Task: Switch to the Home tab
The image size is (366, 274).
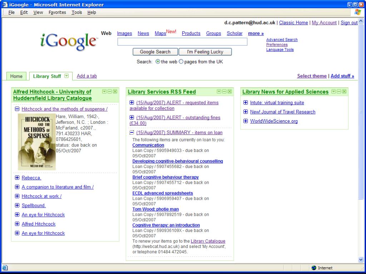Action: tap(16, 76)
